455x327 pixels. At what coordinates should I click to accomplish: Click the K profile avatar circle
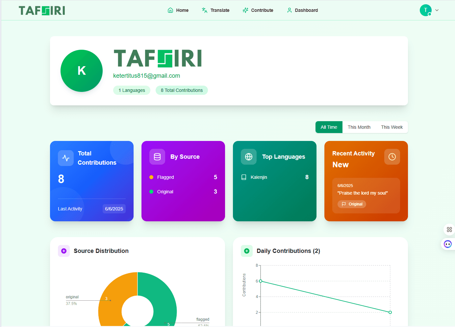[x=81, y=70]
